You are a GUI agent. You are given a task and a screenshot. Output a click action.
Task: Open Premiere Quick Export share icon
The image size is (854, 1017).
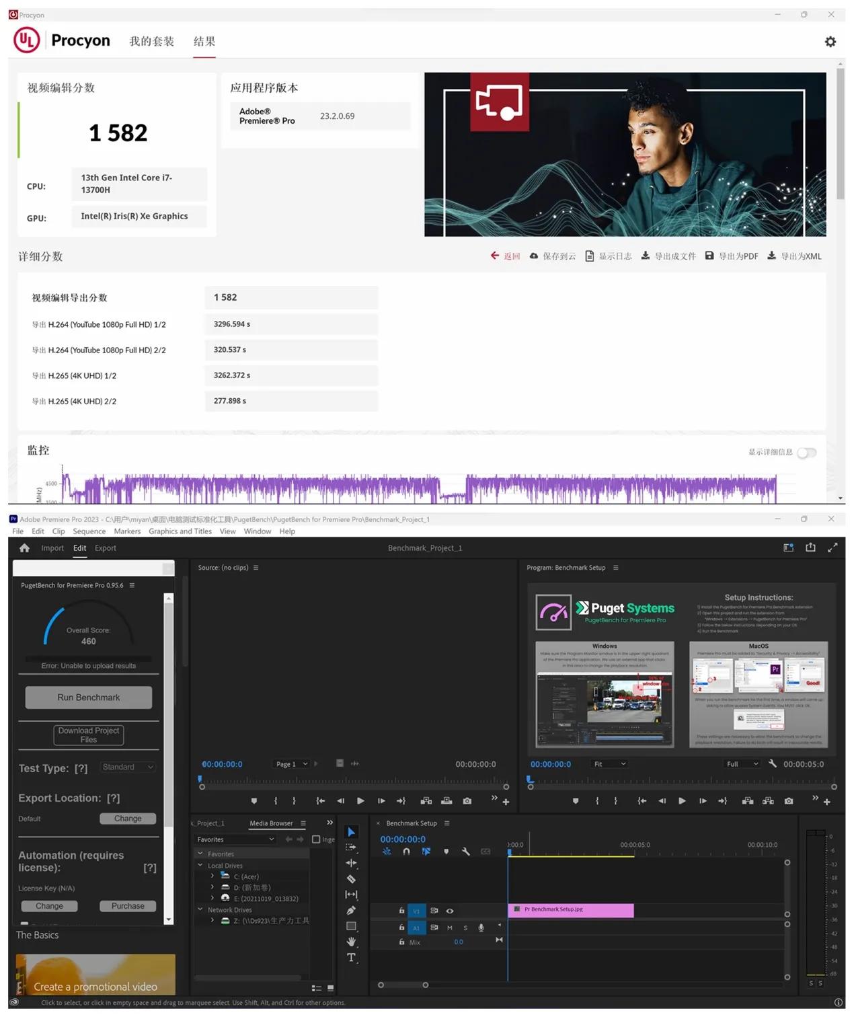tap(811, 548)
